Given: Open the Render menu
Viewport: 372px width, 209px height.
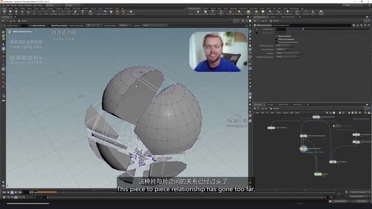Looking at the screenshot, I should (14, 5).
